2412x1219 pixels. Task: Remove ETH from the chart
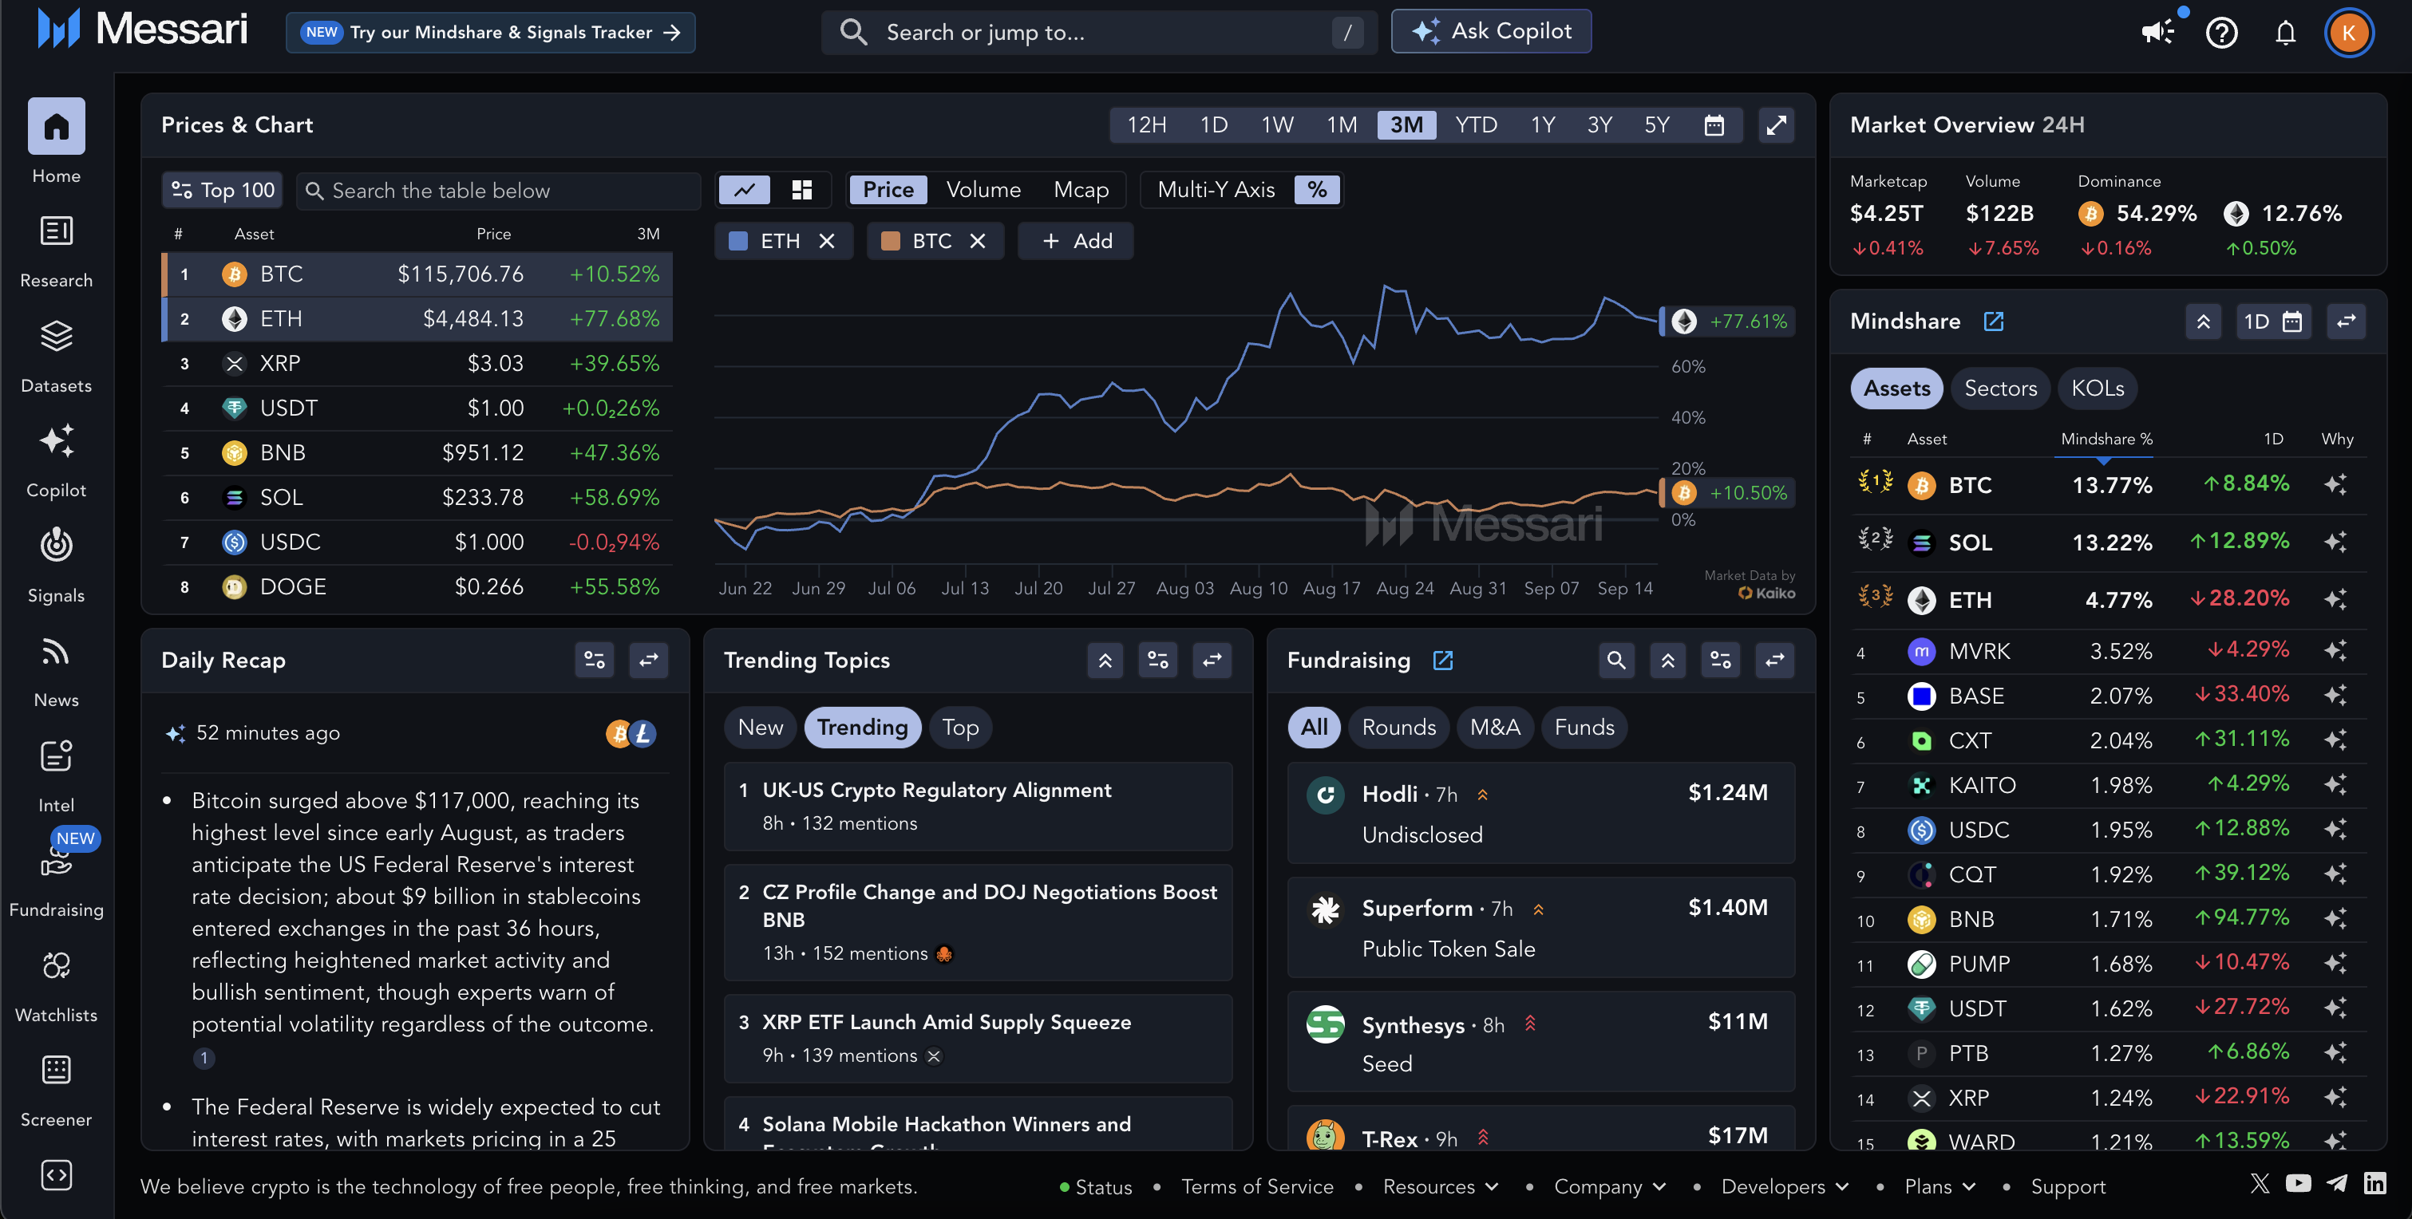[x=827, y=242]
